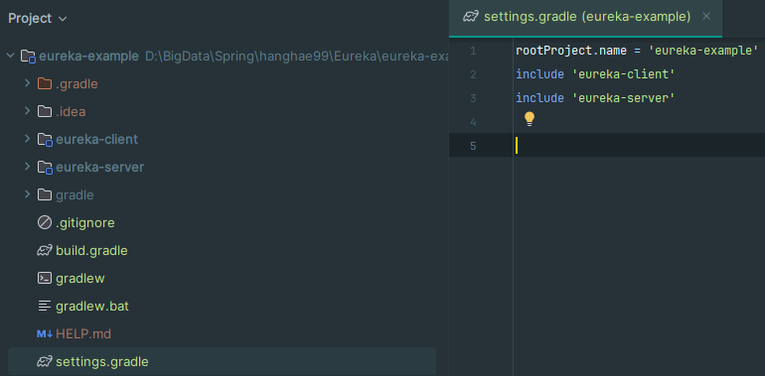Expand the gradle folder chevron
The height and width of the screenshot is (376, 765).
click(28, 194)
